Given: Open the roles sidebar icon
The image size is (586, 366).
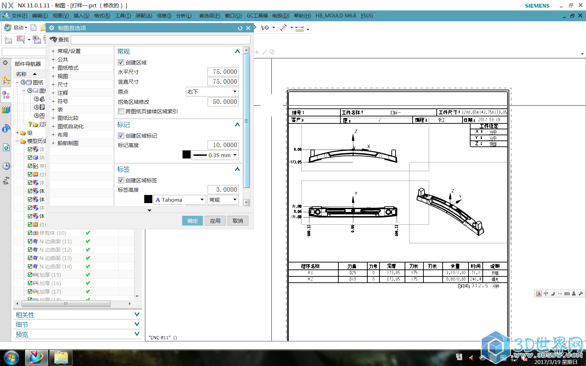Looking at the screenshot, I should click(6, 181).
